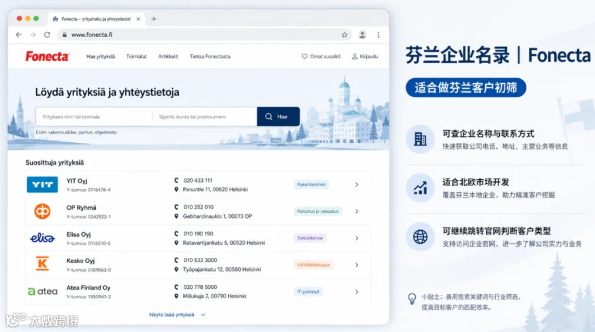Open the Hae yrityksiä menu item

coord(100,56)
